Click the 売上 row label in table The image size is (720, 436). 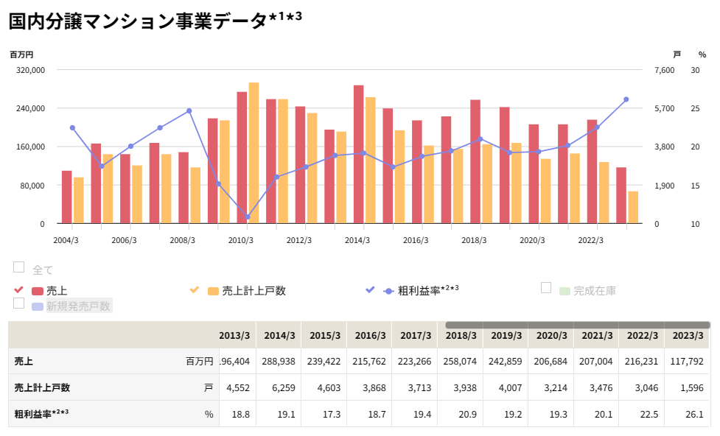(x=24, y=361)
